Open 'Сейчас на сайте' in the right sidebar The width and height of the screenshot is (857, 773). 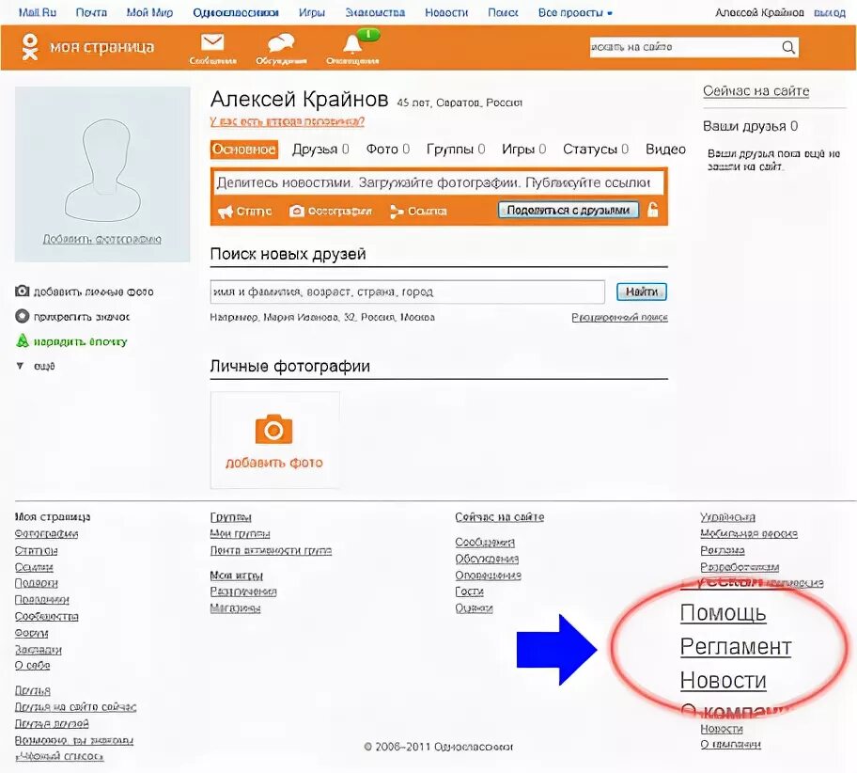click(756, 91)
